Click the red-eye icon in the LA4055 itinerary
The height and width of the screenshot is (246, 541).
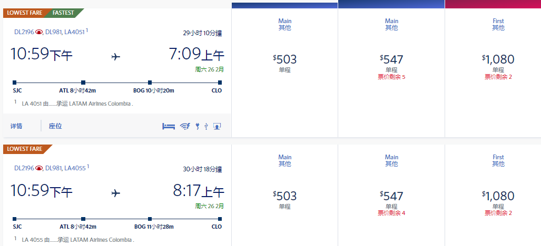pos(38,168)
